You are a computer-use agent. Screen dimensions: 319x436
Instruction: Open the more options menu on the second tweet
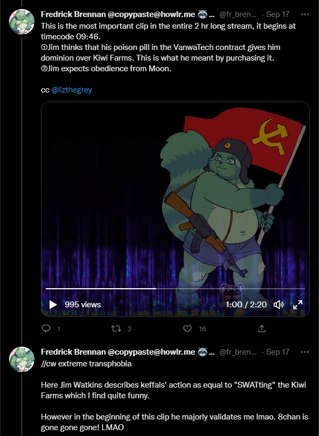(305, 352)
